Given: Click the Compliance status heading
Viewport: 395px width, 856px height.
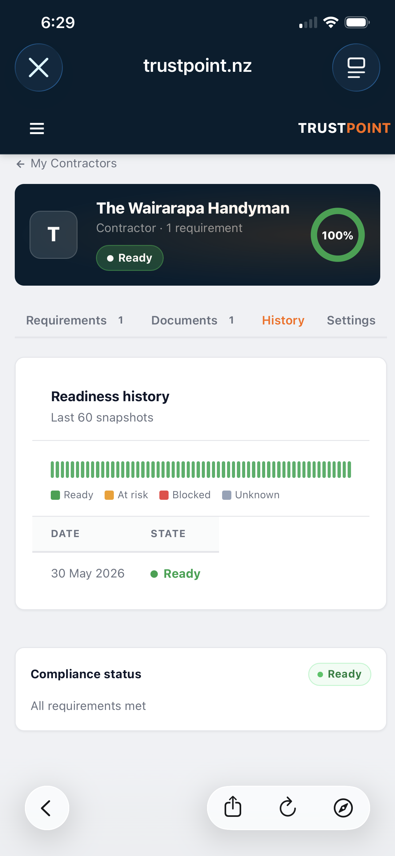Looking at the screenshot, I should coord(86,674).
